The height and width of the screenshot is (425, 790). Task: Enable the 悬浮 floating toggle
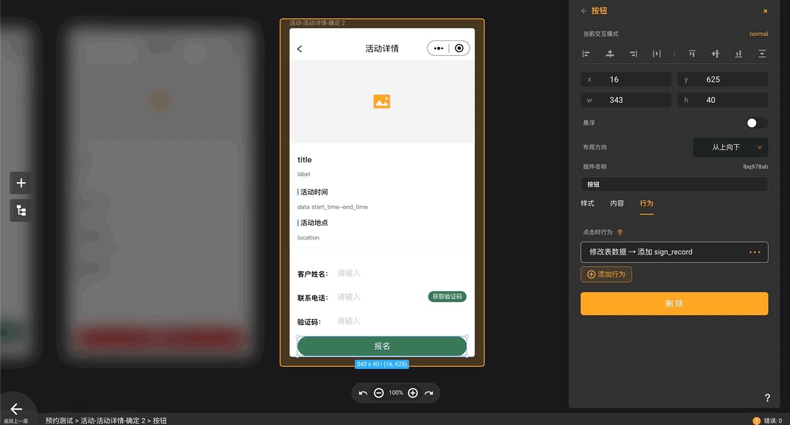(x=757, y=123)
